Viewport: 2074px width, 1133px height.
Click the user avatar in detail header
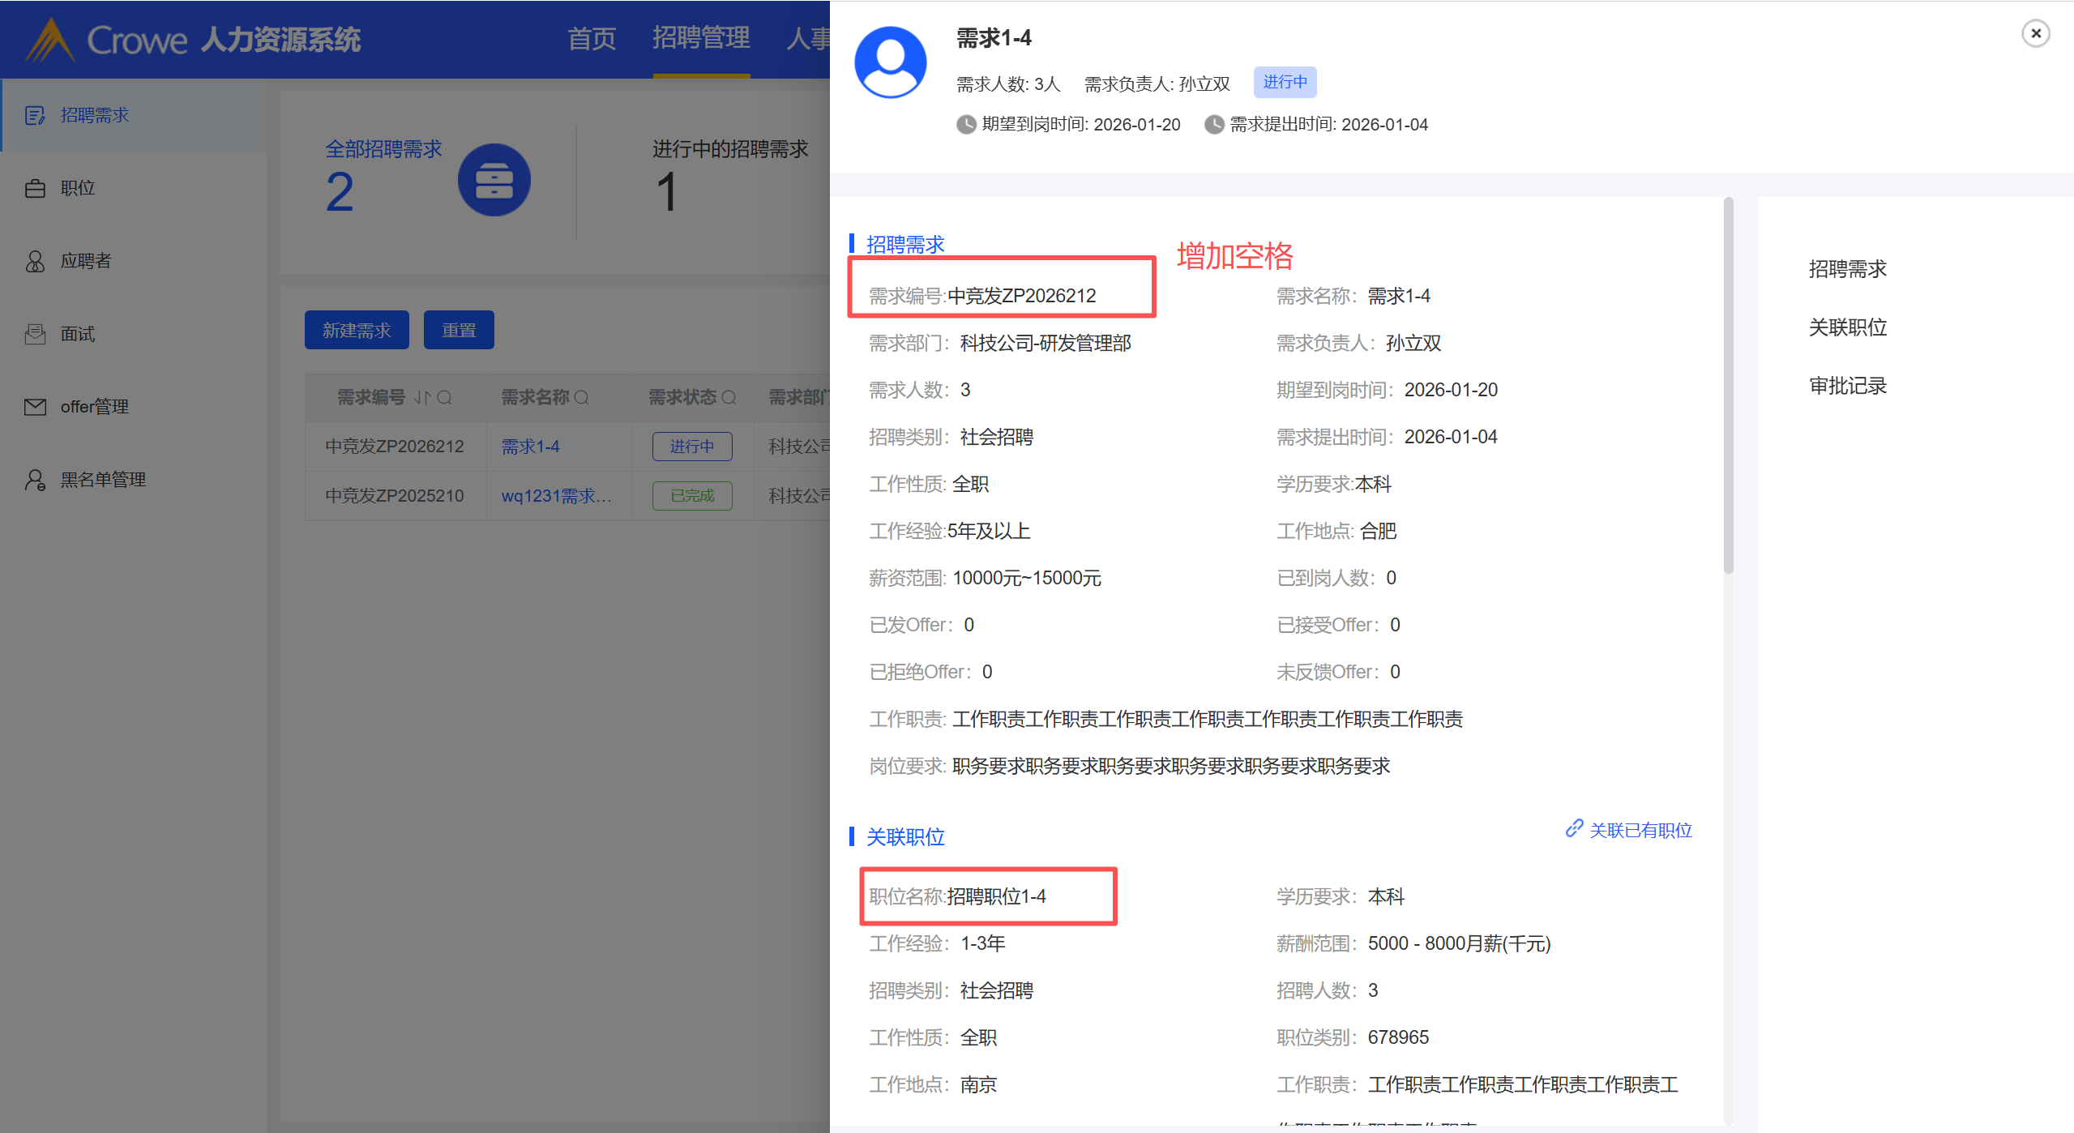point(890,62)
